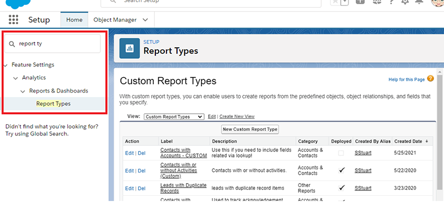Image resolution: width=444 pixels, height=207 pixels.
Task: Open the Object Manager tab dropdown chevron
Action: click(x=145, y=20)
